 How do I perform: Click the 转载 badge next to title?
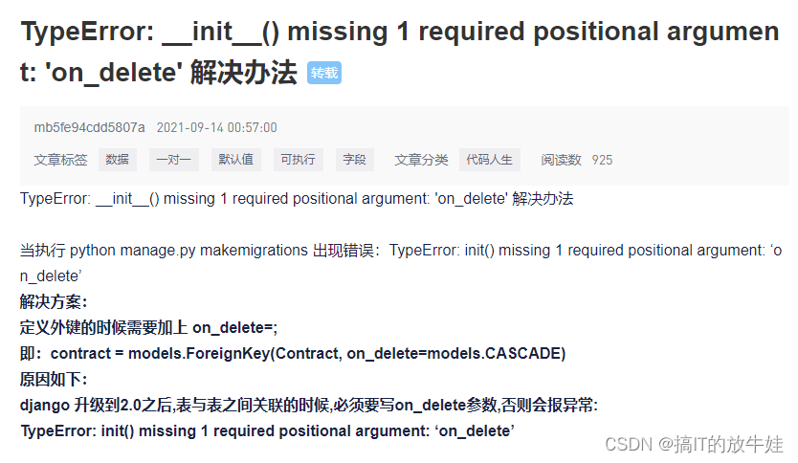(324, 73)
